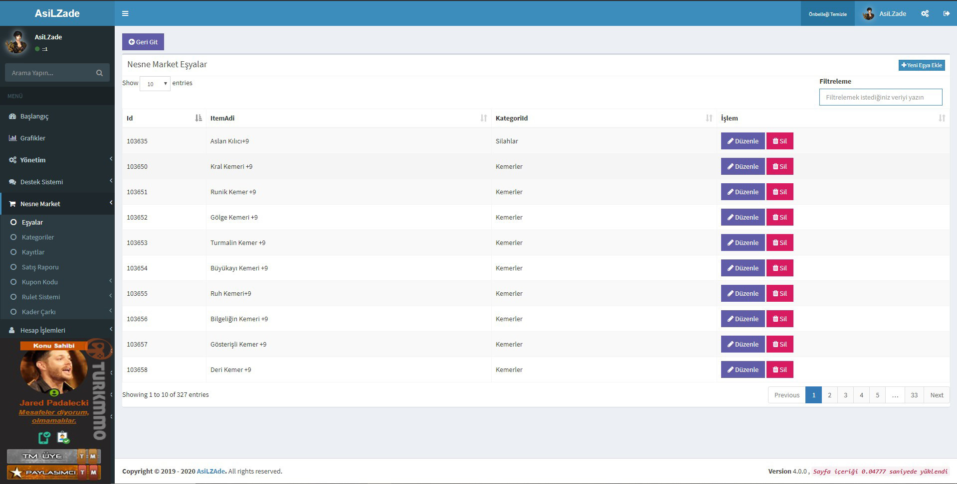Click the AsiLZade username in top bar
Image resolution: width=957 pixels, height=484 pixels.
click(893, 13)
